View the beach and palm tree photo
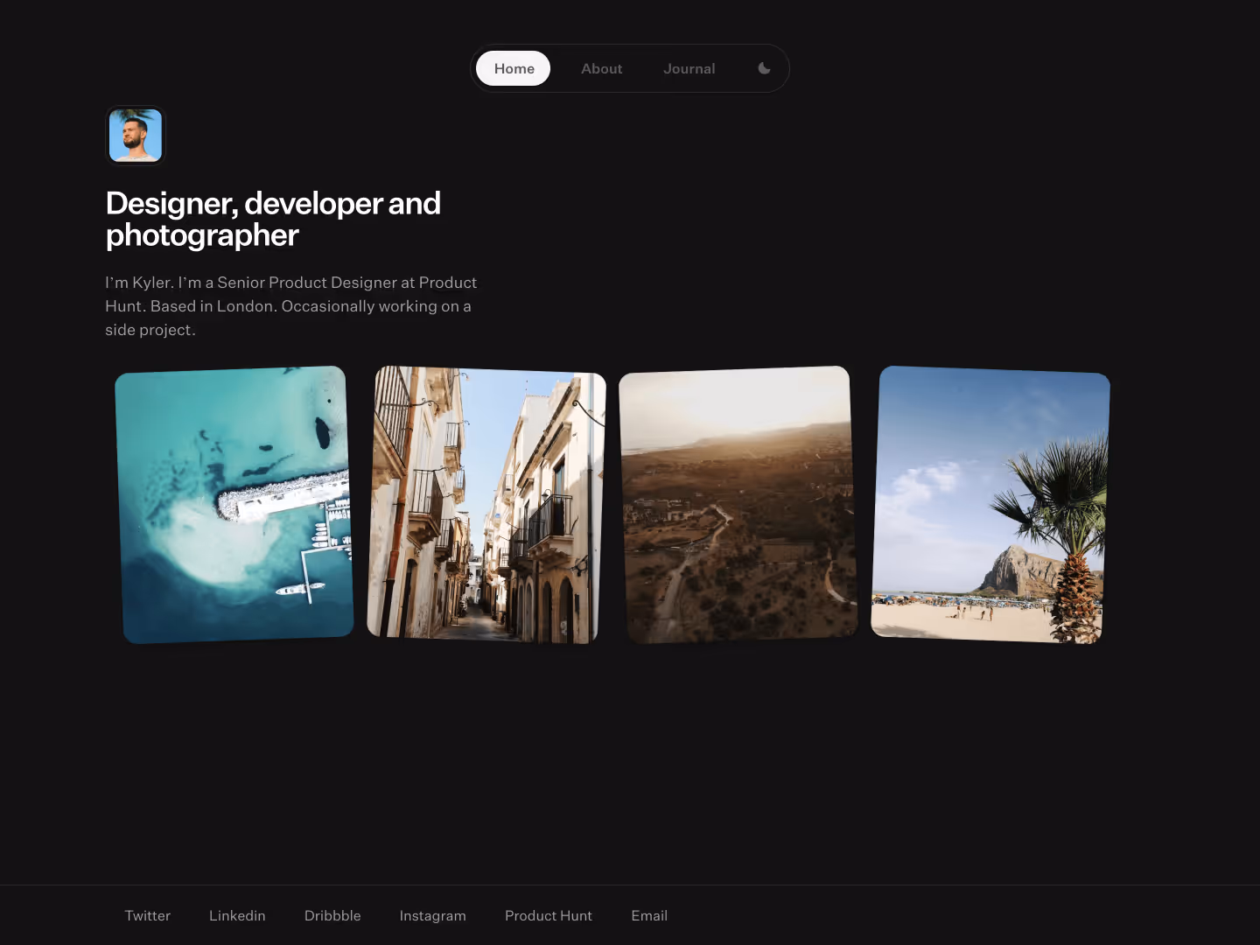The width and height of the screenshot is (1260, 945). 990,505
